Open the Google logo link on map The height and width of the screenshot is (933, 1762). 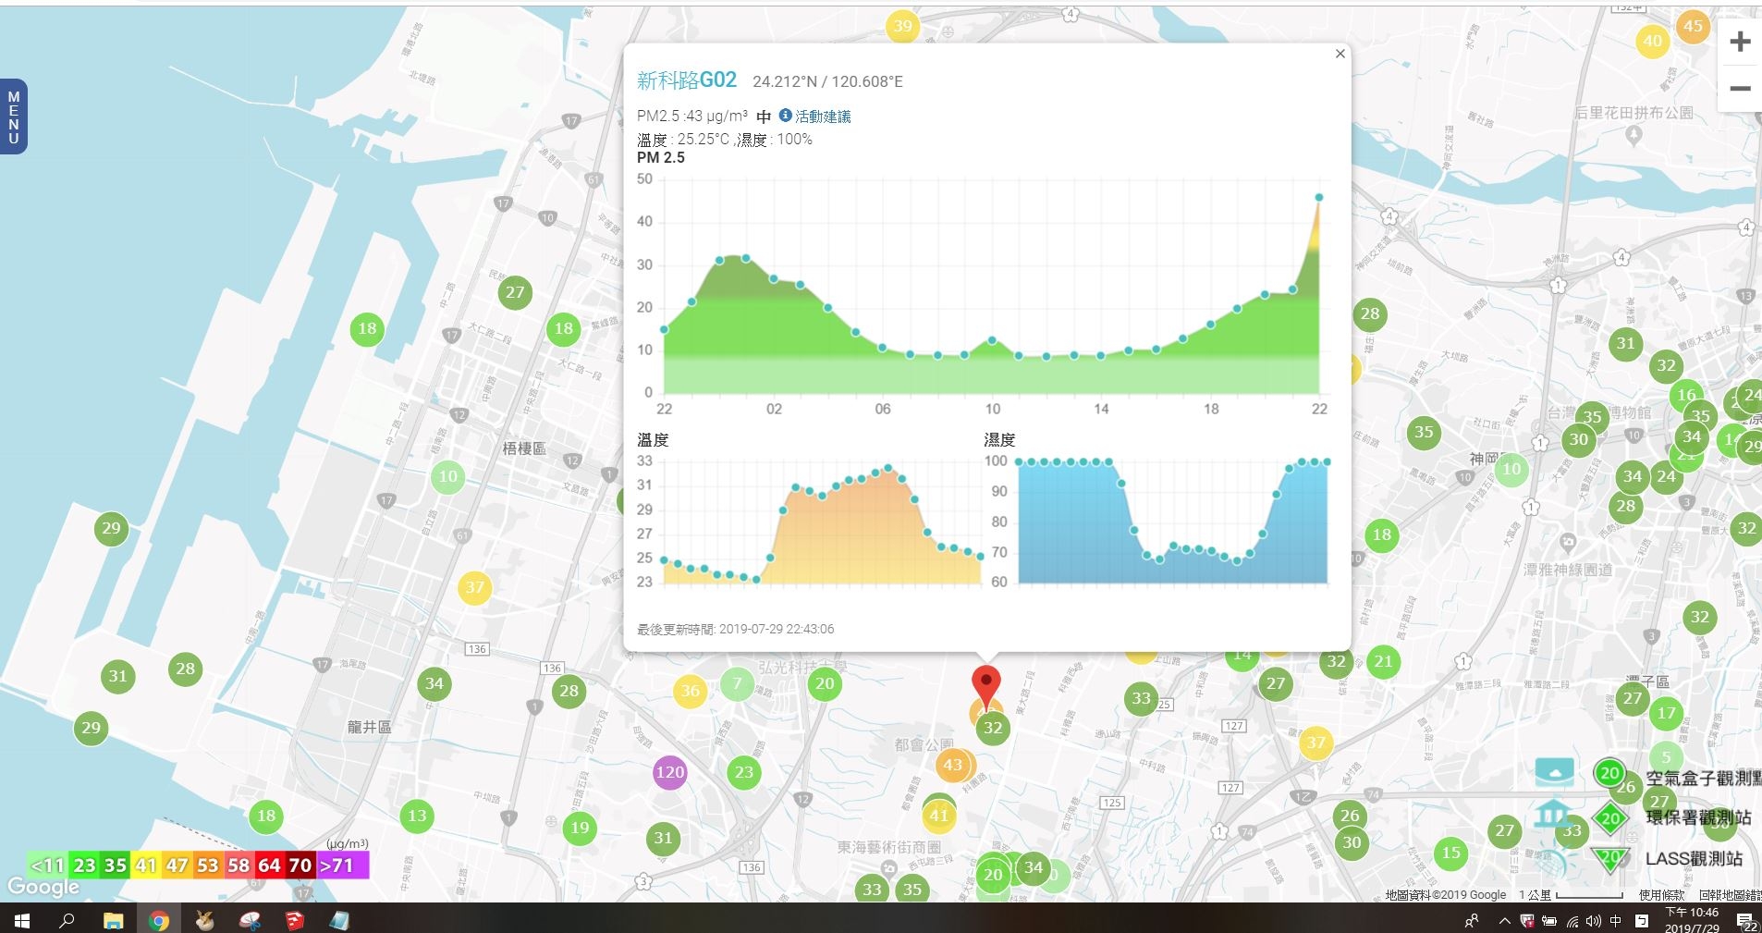click(x=43, y=887)
